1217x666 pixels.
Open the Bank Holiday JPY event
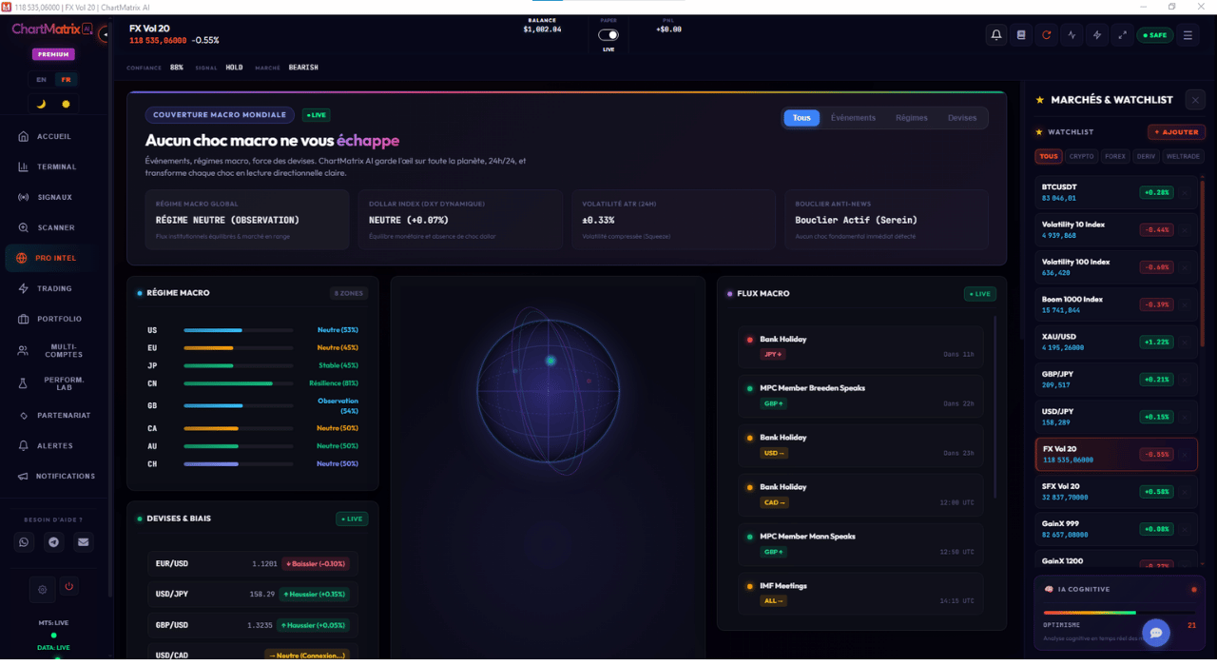click(860, 347)
